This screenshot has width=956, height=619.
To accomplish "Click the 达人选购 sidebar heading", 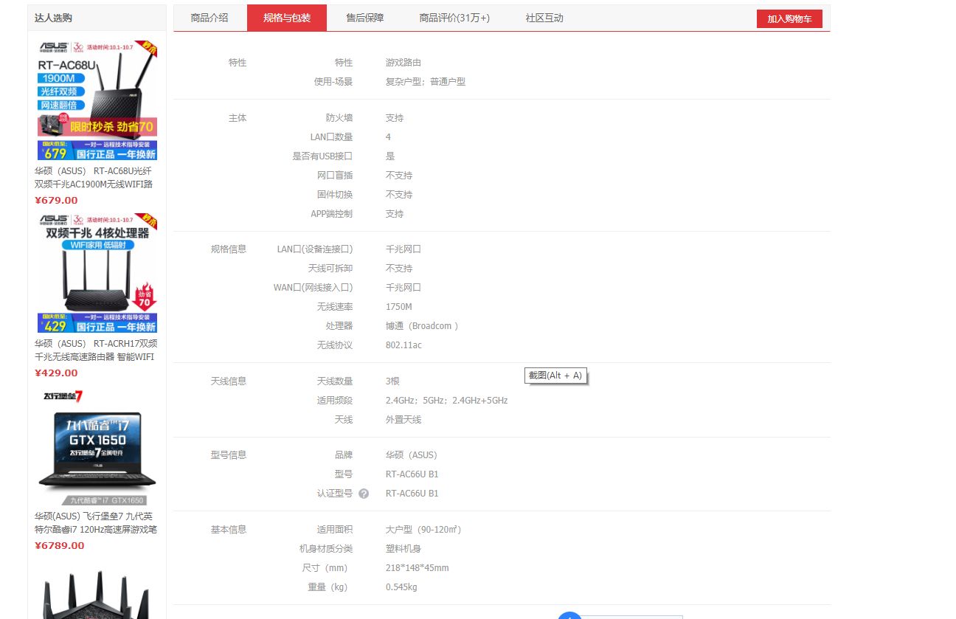I will (53, 18).
